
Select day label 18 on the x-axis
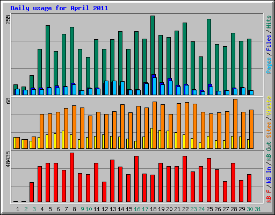[153, 209]
